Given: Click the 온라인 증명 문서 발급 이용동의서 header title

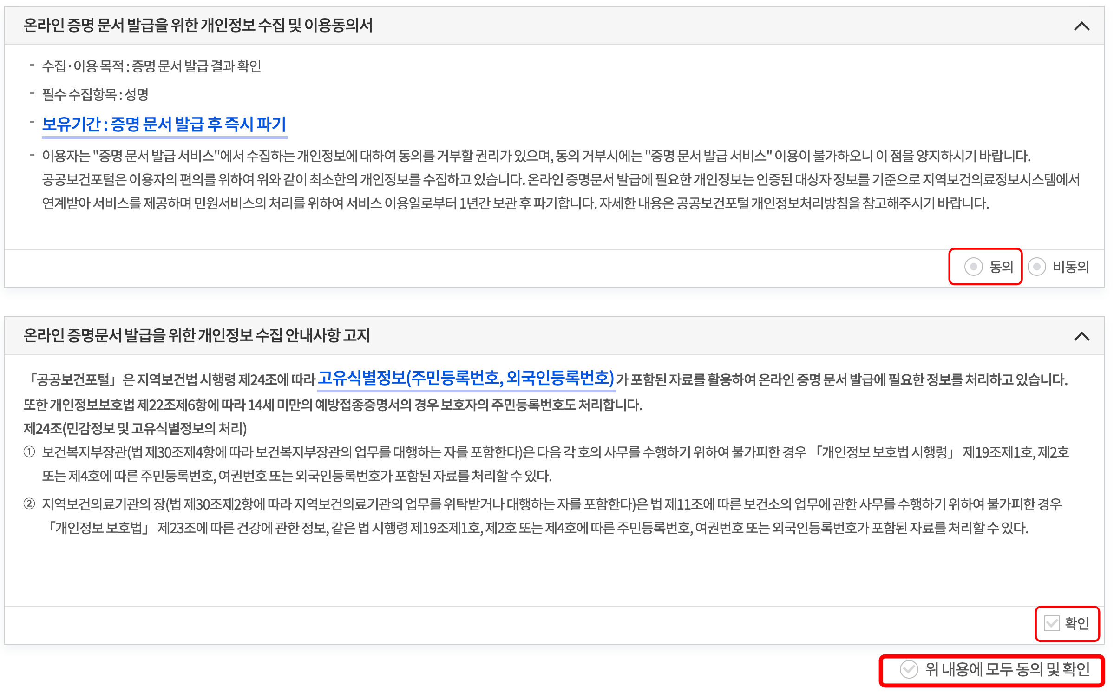Looking at the screenshot, I should pyautogui.click(x=197, y=26).
